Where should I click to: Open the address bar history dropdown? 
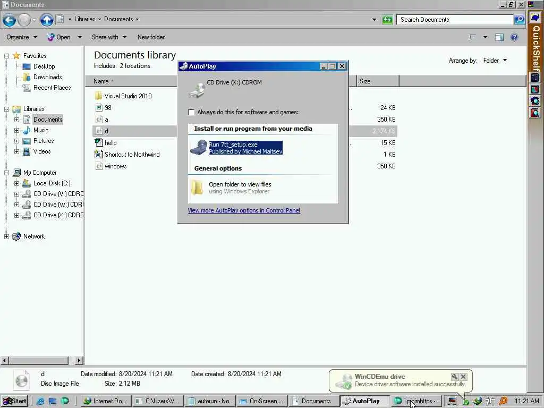coord(374,20)
